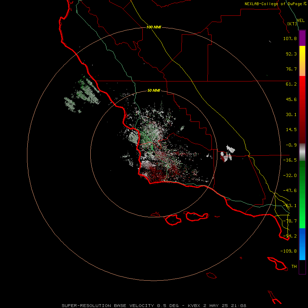Pick the purple segment of the color bar
The height and width of the screenshot is (308, 308).
tap(302, 38)
